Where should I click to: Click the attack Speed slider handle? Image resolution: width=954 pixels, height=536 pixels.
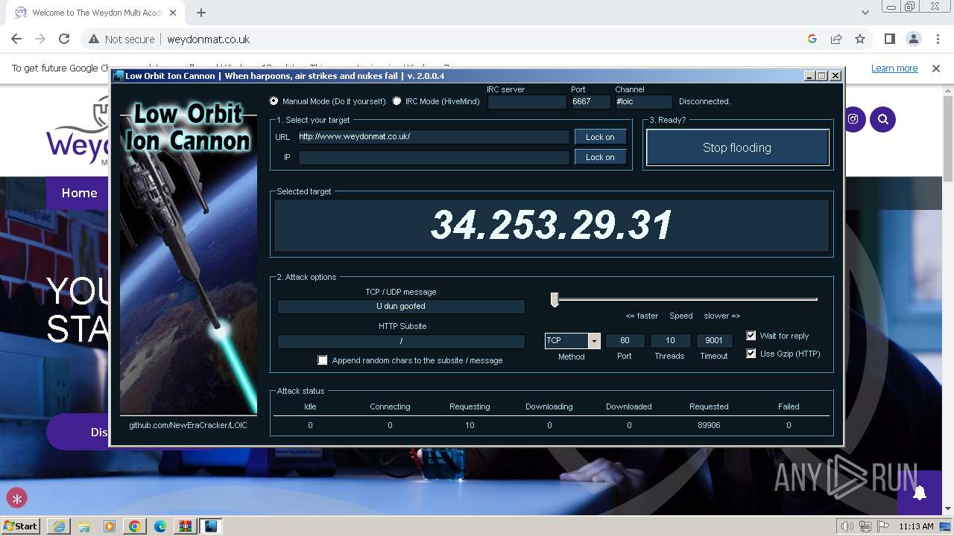555,299
